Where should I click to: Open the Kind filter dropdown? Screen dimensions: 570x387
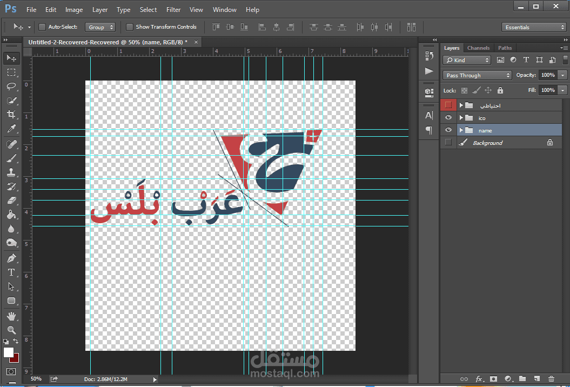[467, 60]
